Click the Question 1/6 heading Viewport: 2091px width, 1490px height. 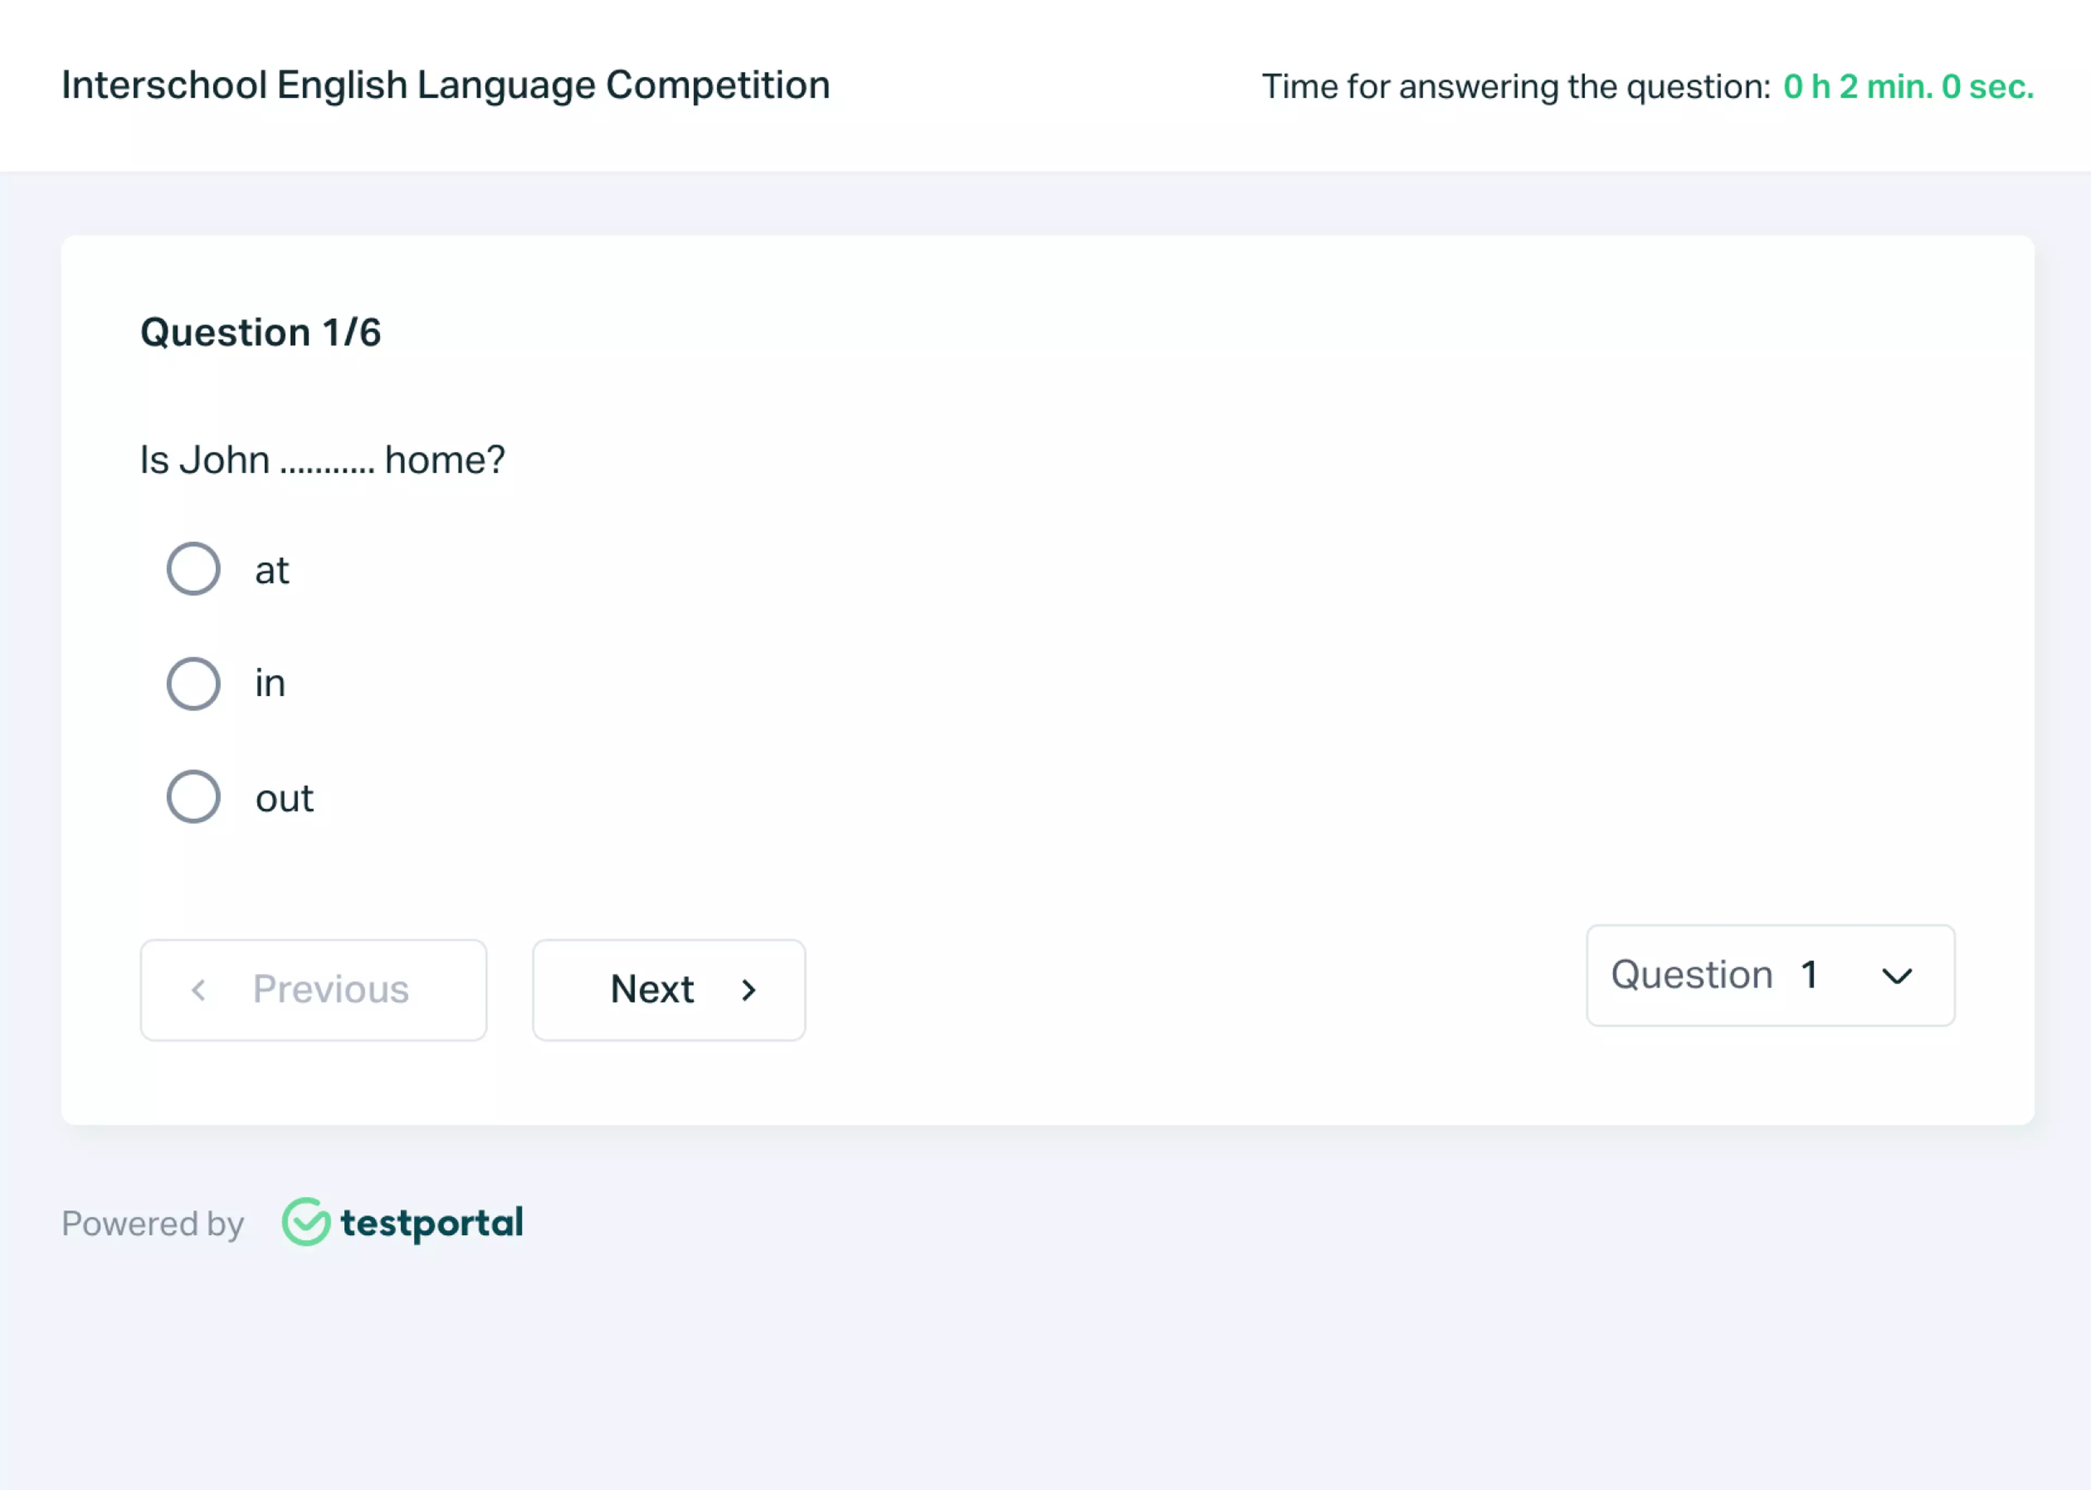[x=261, y=332]
